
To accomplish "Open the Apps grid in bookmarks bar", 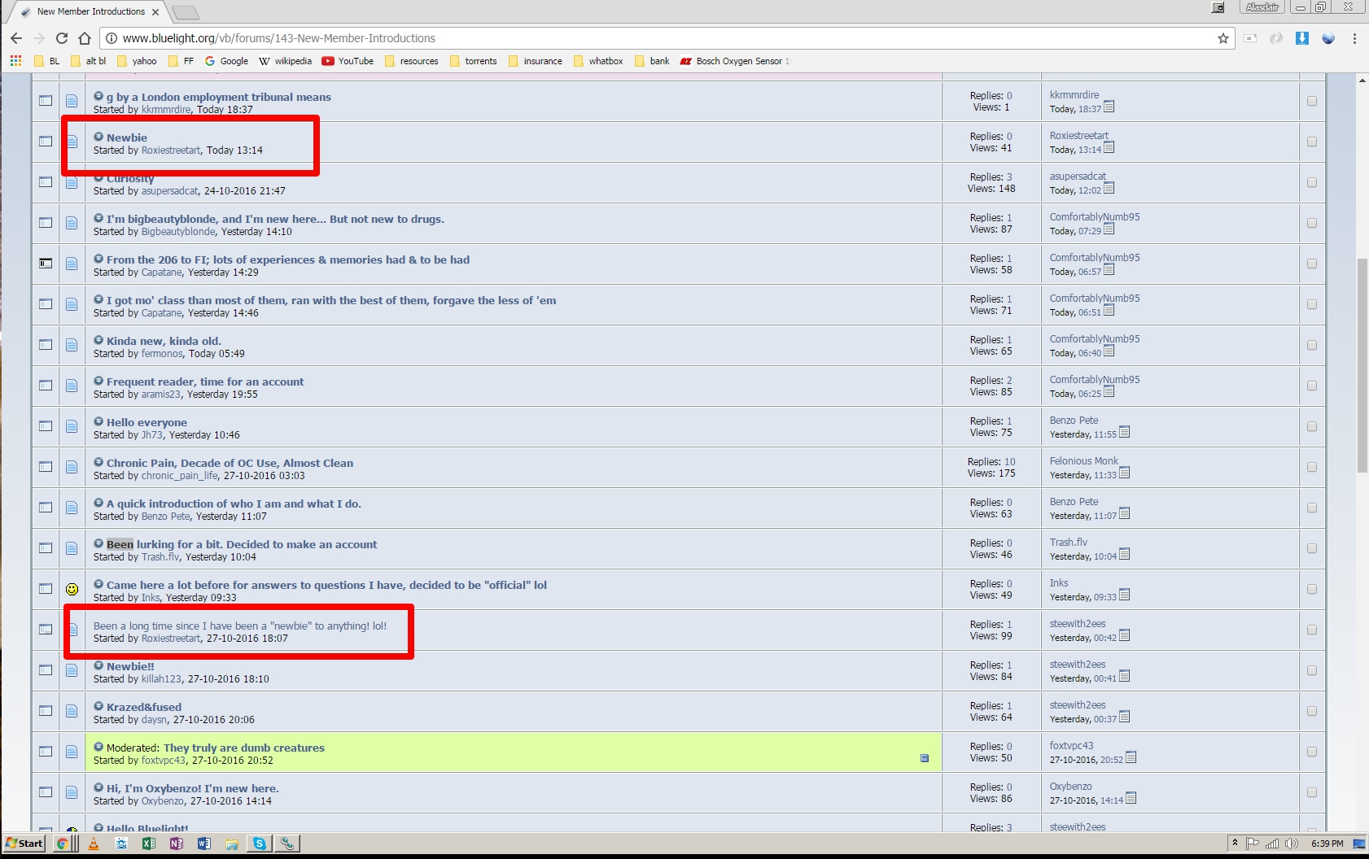I will 15,60.
